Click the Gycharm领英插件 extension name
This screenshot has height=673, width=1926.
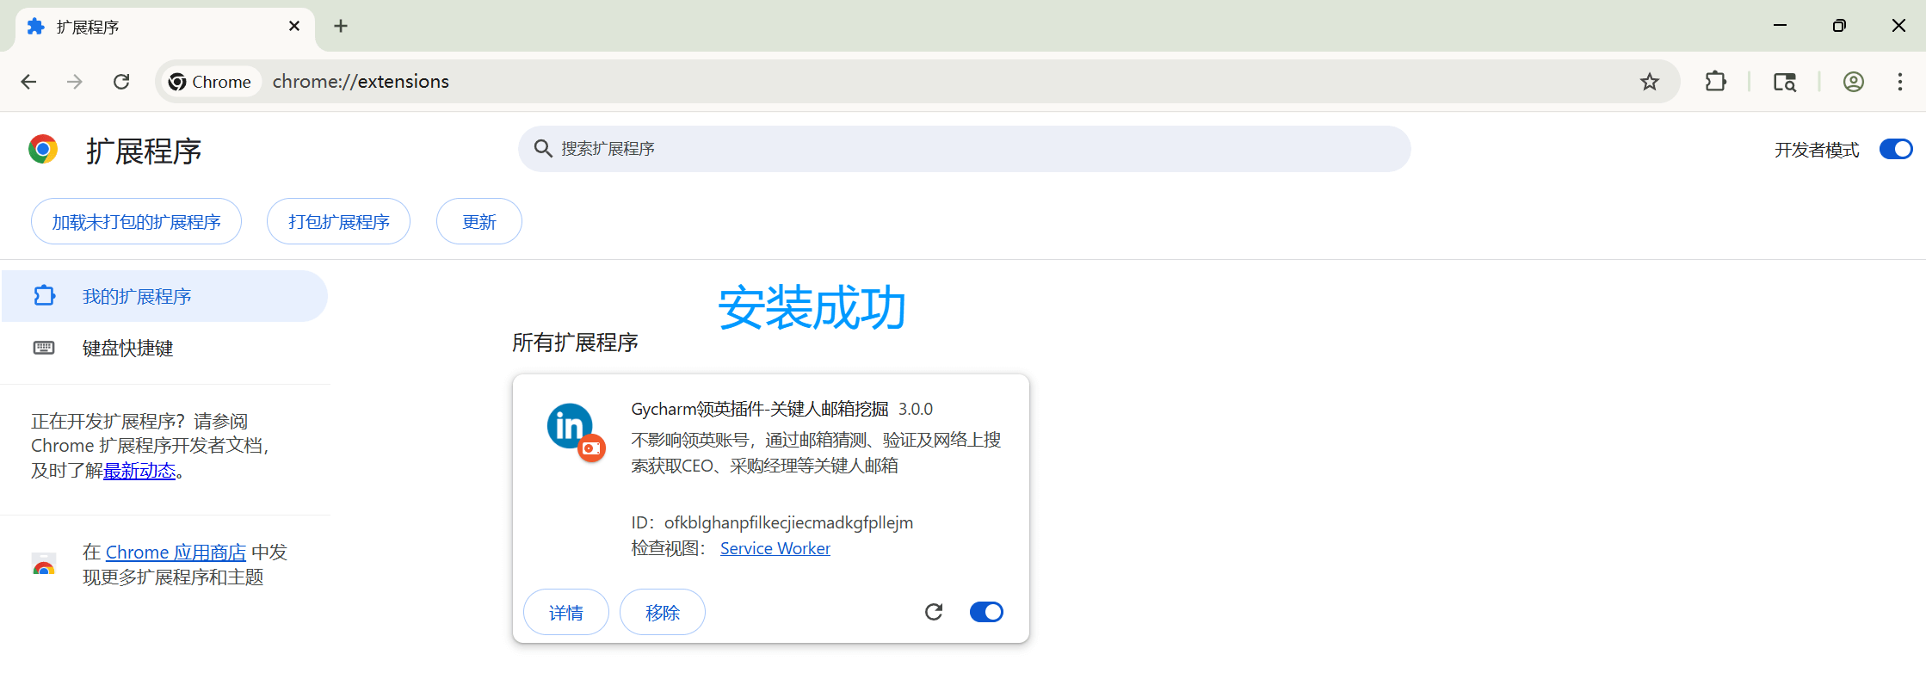(x=760, y=409)
